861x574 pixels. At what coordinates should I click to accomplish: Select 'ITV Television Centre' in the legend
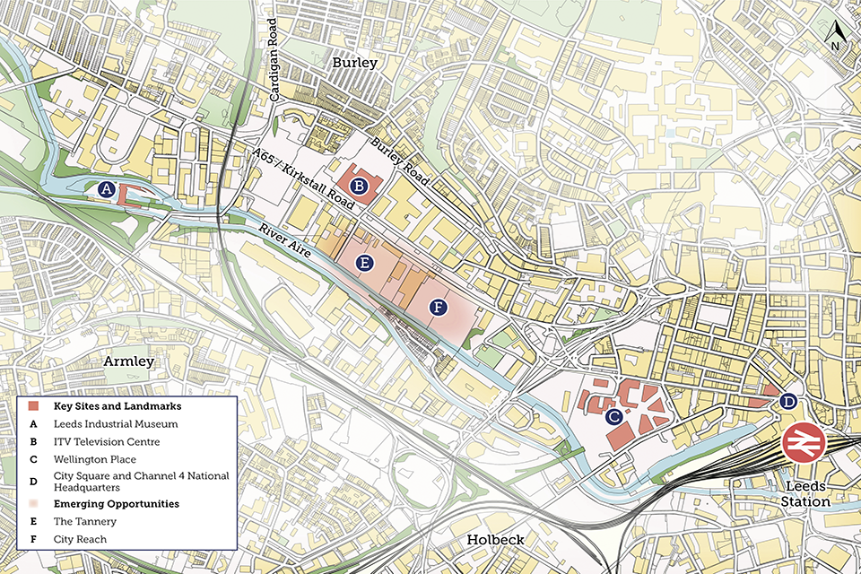[107, 441]
